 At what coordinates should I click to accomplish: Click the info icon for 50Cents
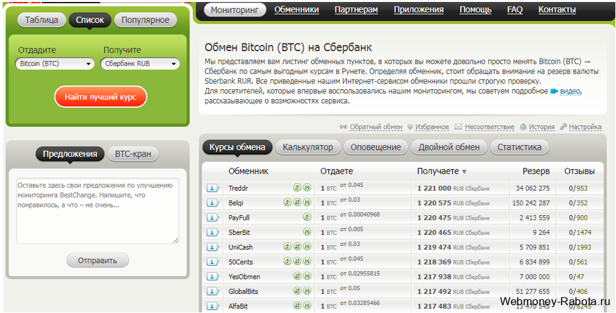click(x=212, y=262)
